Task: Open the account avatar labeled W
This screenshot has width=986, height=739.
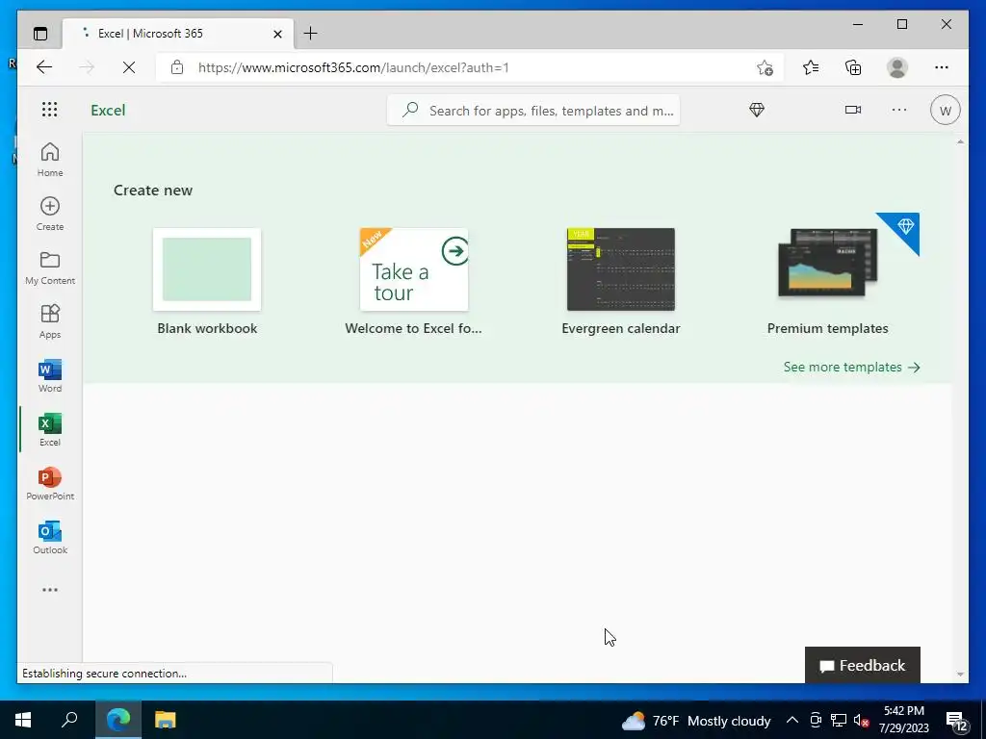Action: coord(946,110)
